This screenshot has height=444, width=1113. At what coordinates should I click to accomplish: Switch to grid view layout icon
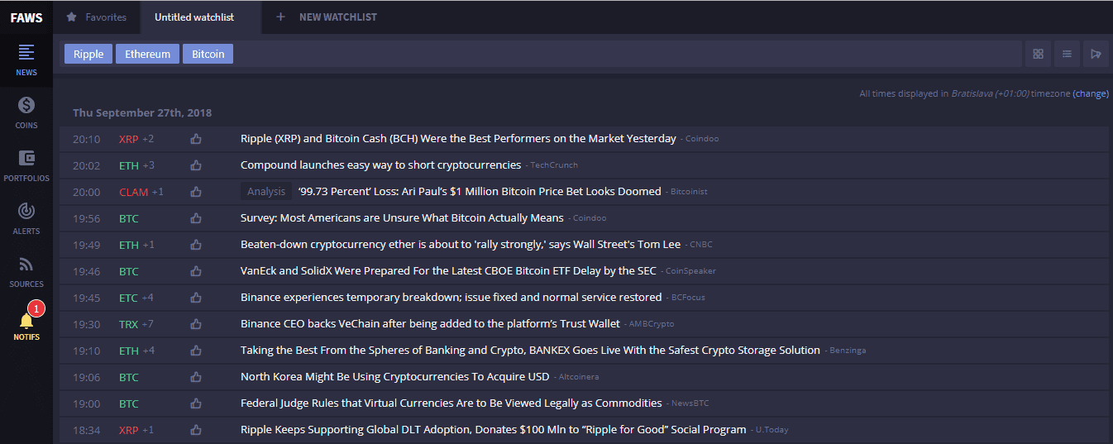pos(1038,54)
